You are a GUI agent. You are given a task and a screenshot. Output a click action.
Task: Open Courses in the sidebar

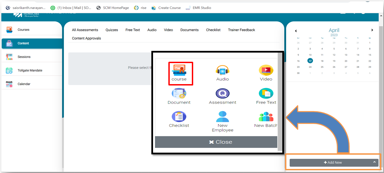pos(23,30)
